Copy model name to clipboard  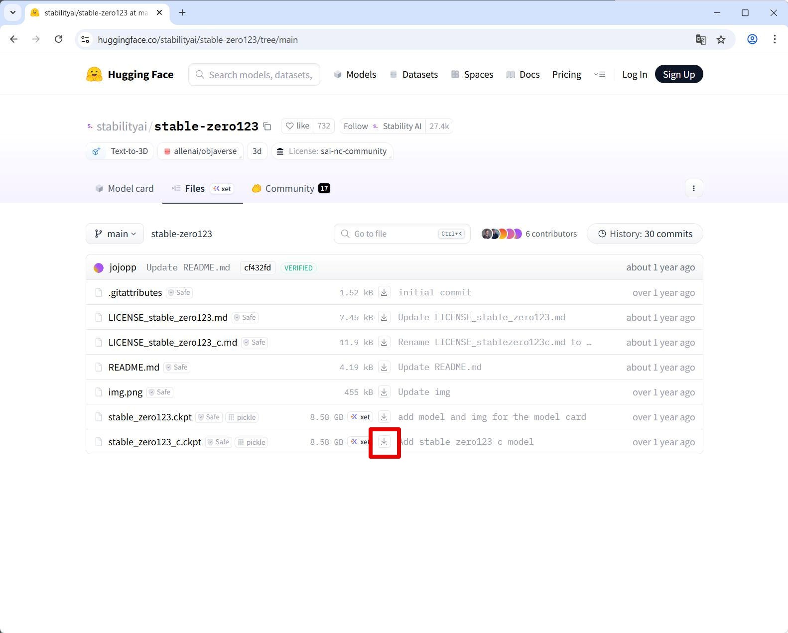(x=267, y=127)
